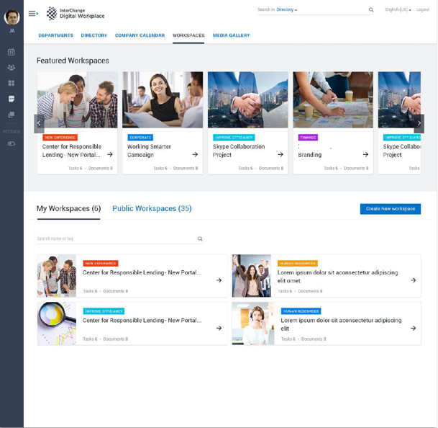The width and height of the screenshot is (438, 428).
Task: Open the chat messages icon in the sidebar
Action: 12,99
